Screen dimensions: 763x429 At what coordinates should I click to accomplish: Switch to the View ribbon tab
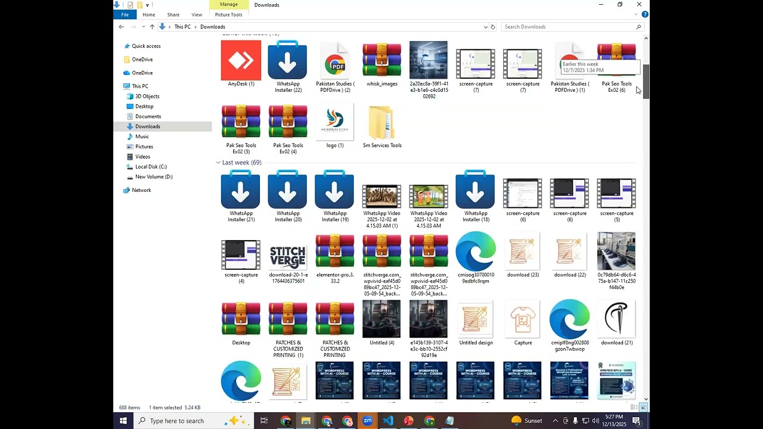(197, 15)
